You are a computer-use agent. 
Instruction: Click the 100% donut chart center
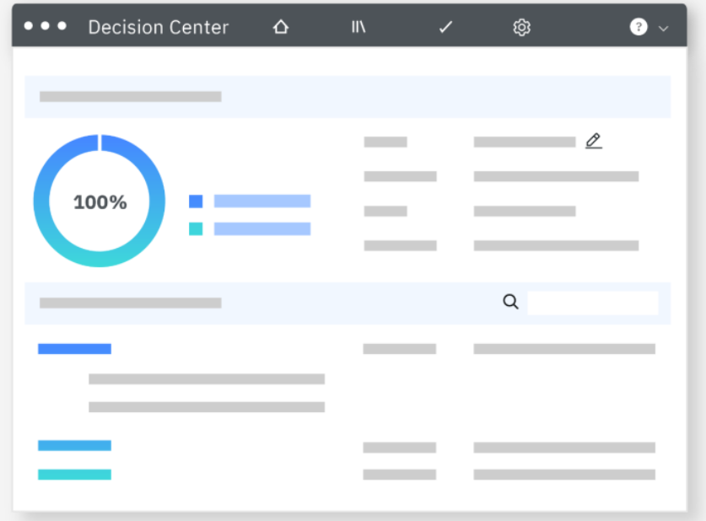pyautogui.click(x=100, y=202)
